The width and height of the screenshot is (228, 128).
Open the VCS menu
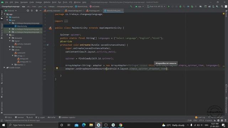tap(71, 2)
